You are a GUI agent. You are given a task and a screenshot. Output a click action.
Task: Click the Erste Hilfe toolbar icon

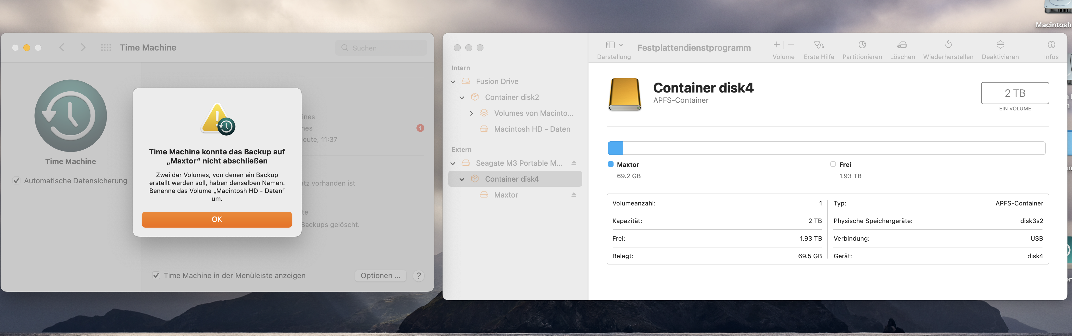pyautogui.click(x=819, y=45)
